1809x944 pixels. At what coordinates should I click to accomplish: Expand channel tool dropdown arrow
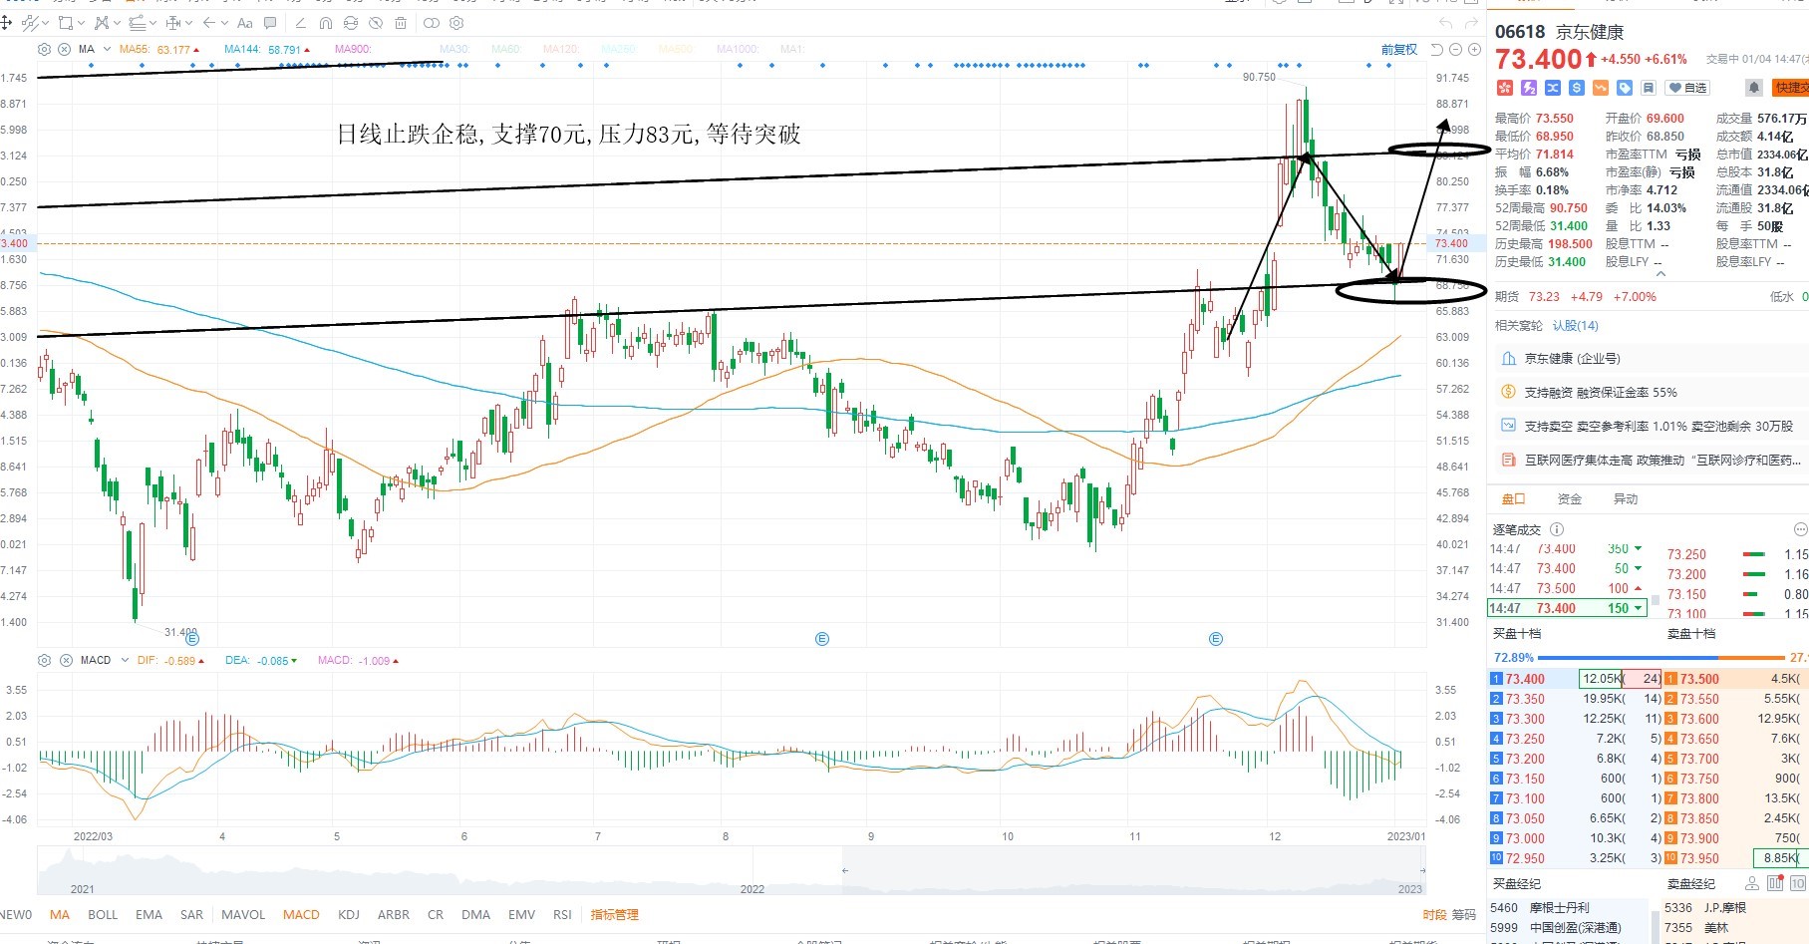[x=153, y=23]
